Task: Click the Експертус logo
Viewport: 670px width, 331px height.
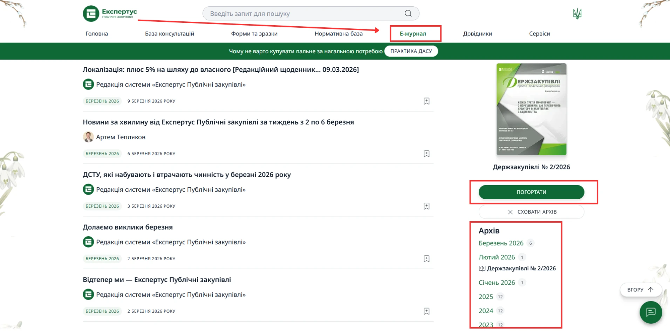Action: point(109,13)
